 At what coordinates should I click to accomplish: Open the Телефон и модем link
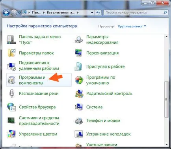click(x=103, y=121)
